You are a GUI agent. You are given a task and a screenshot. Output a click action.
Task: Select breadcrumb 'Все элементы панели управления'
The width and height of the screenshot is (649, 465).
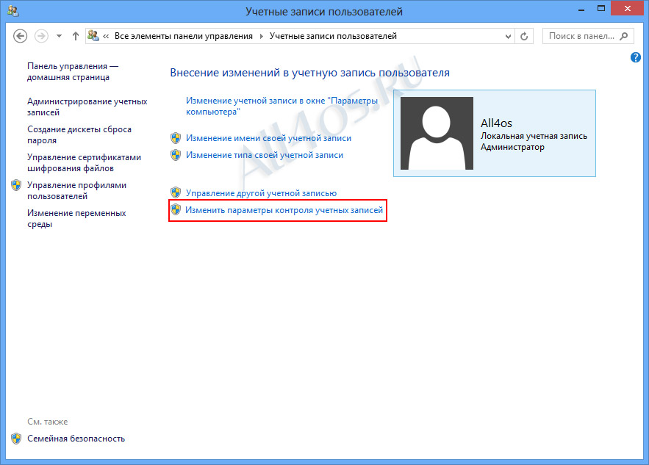(x=183, y=36)
